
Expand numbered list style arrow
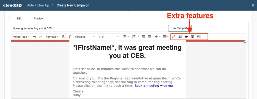[138, 37]
